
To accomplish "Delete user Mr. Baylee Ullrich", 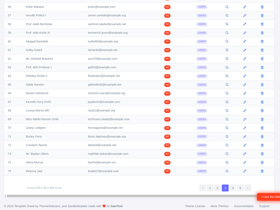I will [x=262, y=154].
